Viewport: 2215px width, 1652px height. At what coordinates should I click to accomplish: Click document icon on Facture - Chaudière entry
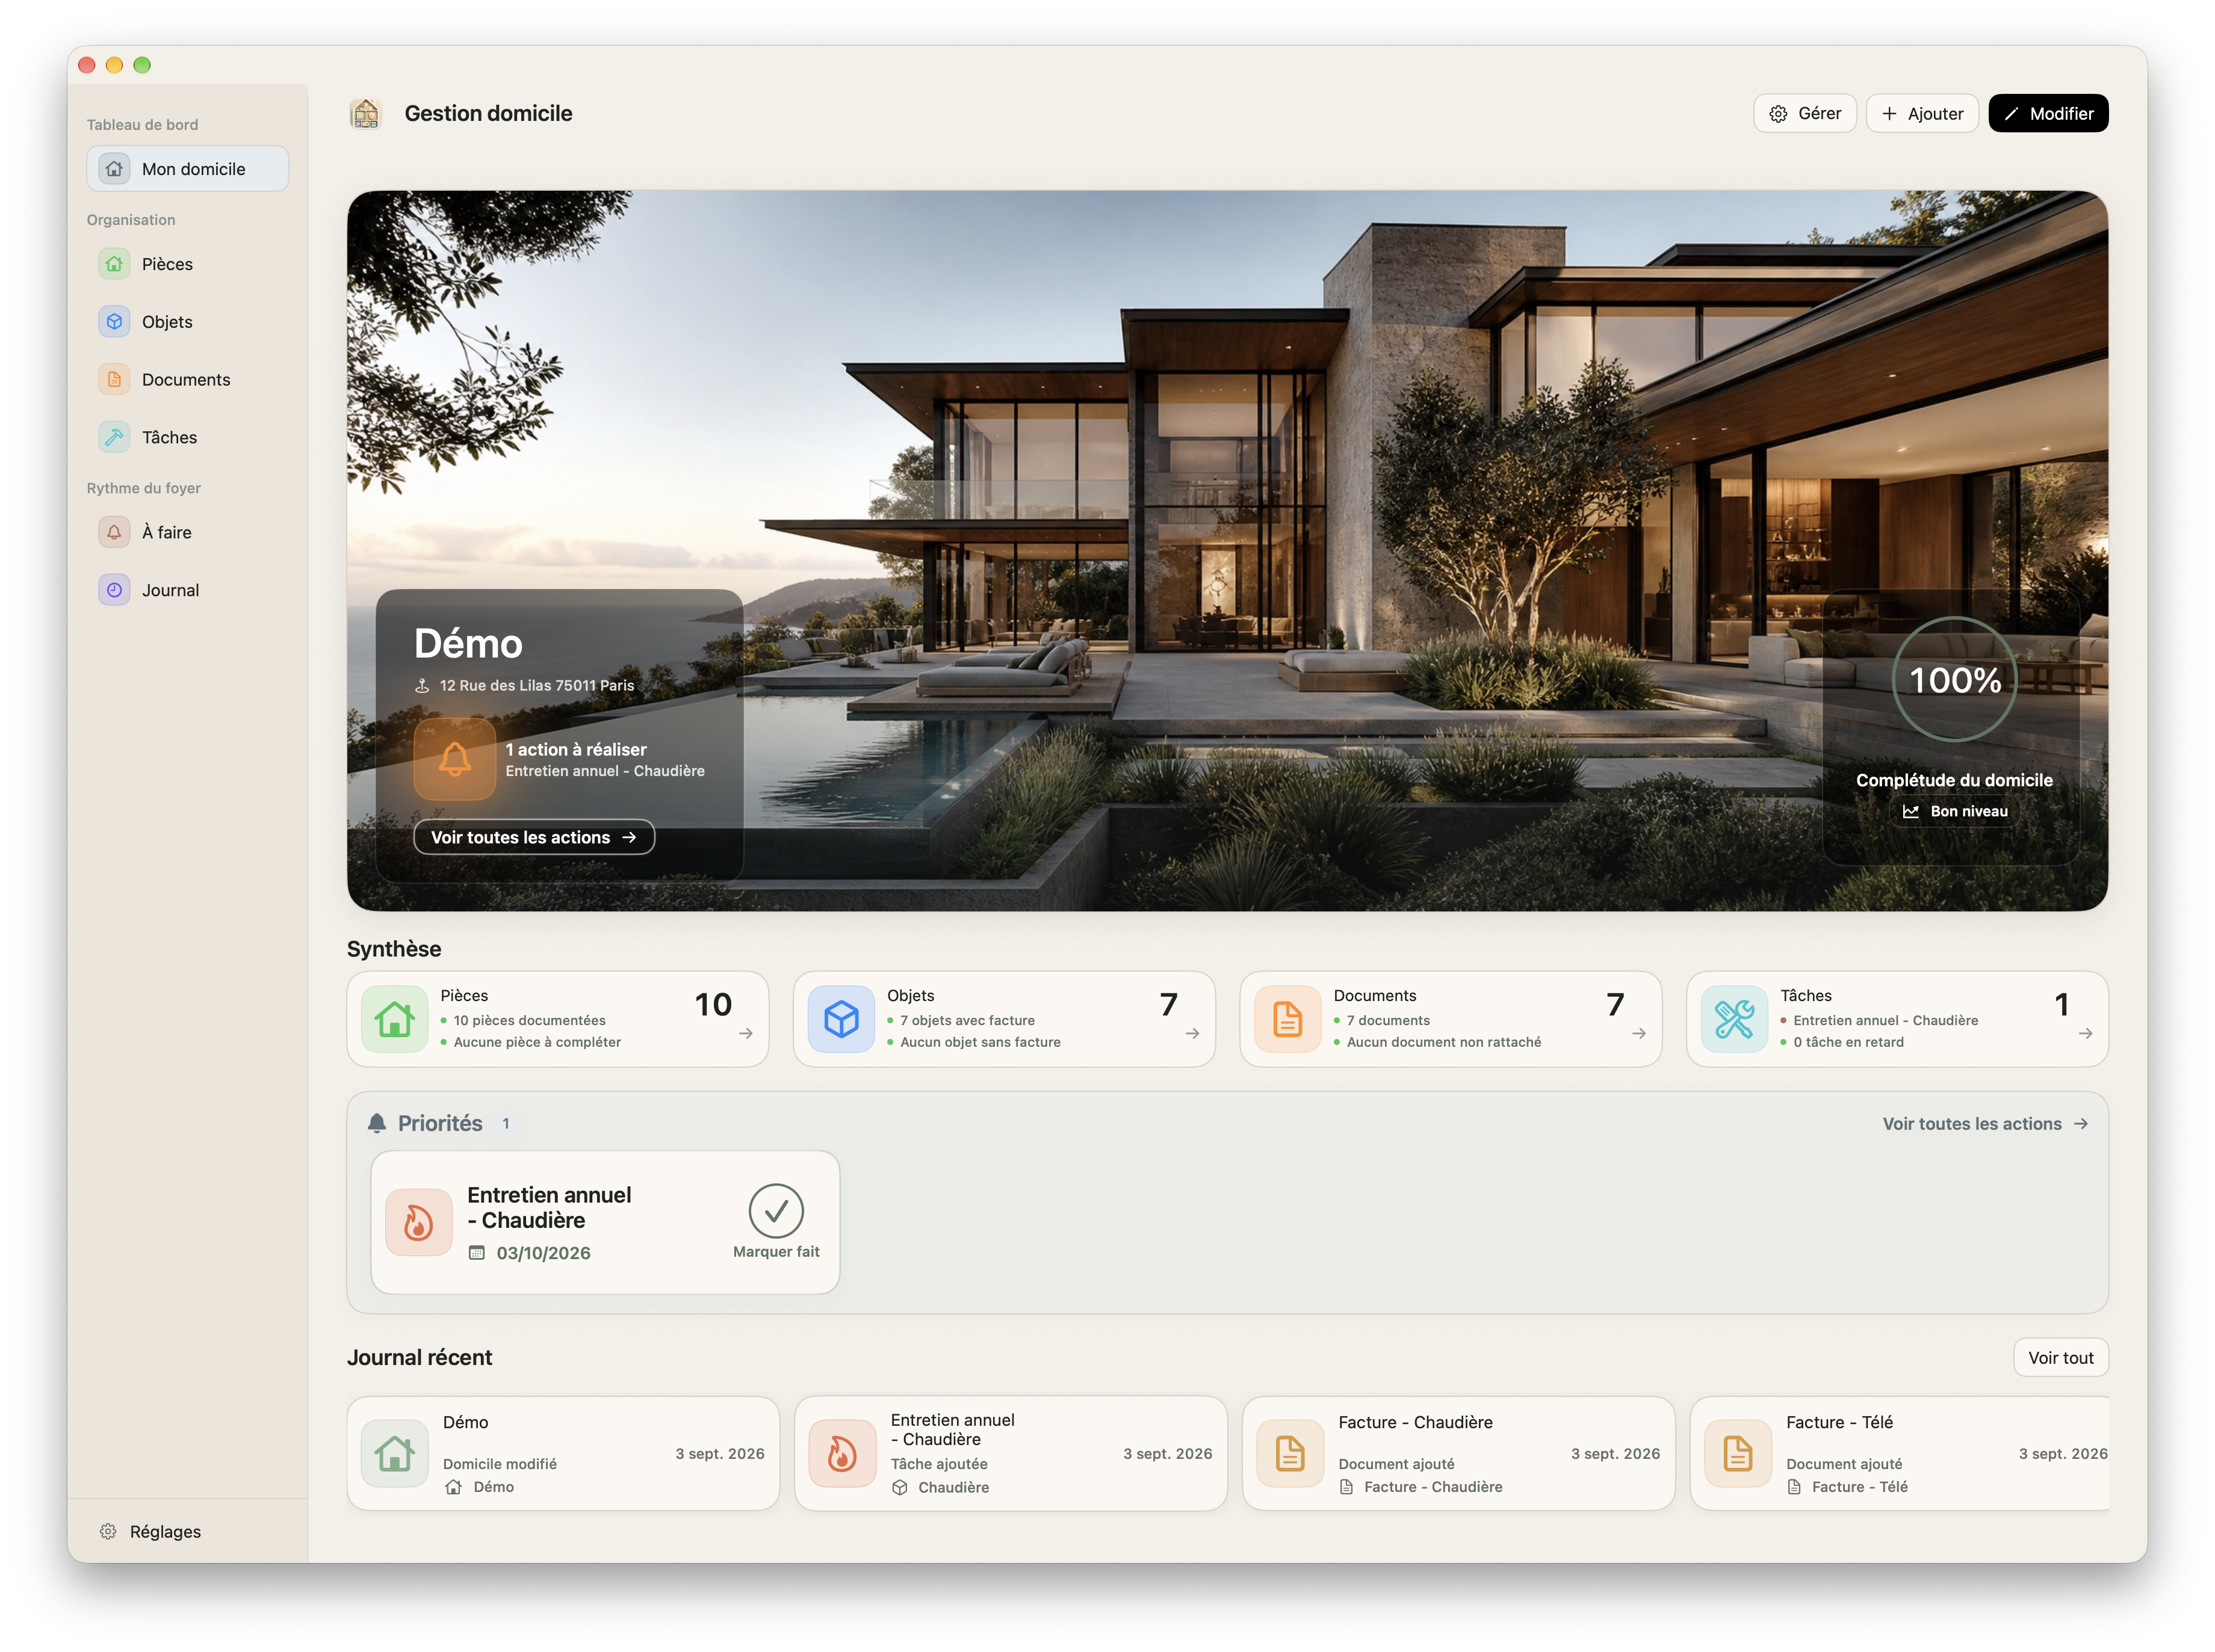(1290, 1453)
